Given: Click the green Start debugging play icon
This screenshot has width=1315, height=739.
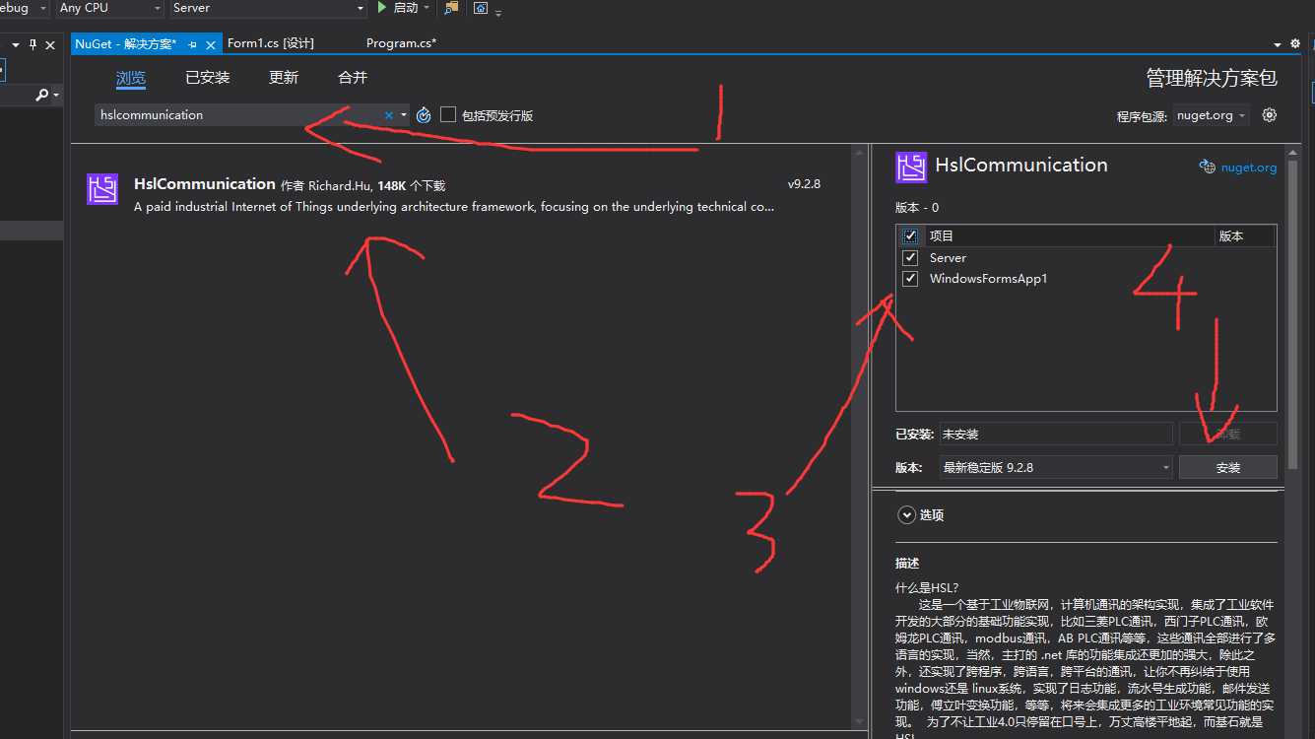Looking at the screenshot, I should (x=383, y=8).
